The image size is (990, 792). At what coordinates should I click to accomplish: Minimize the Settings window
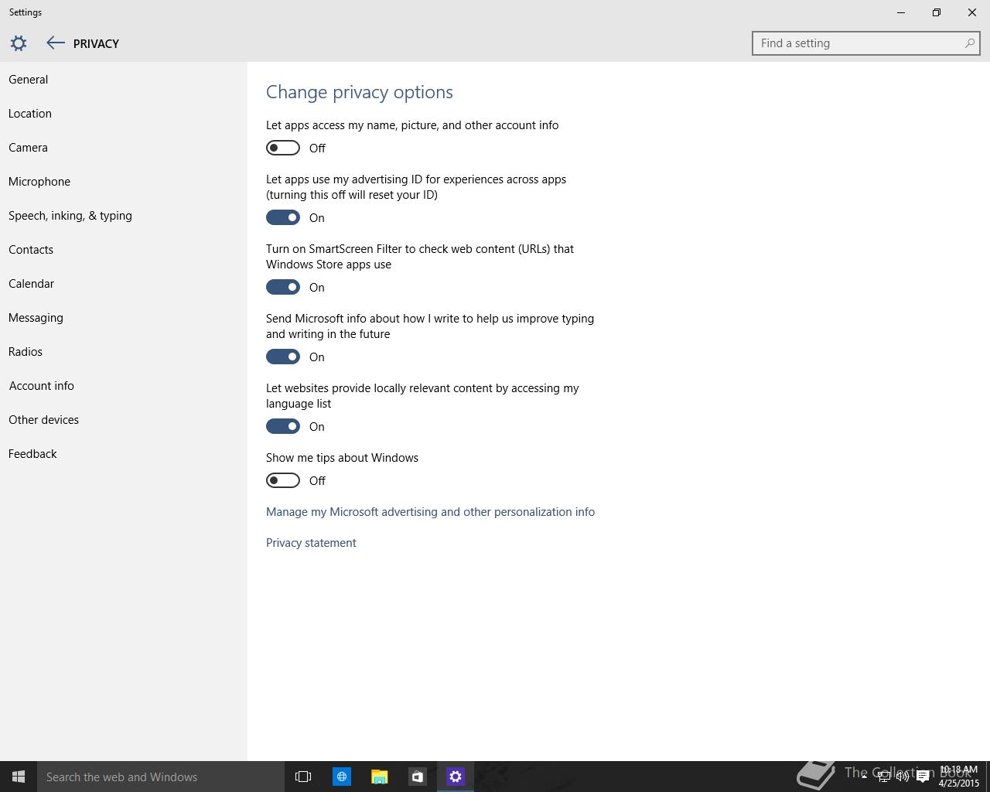[x=901, y=12]
